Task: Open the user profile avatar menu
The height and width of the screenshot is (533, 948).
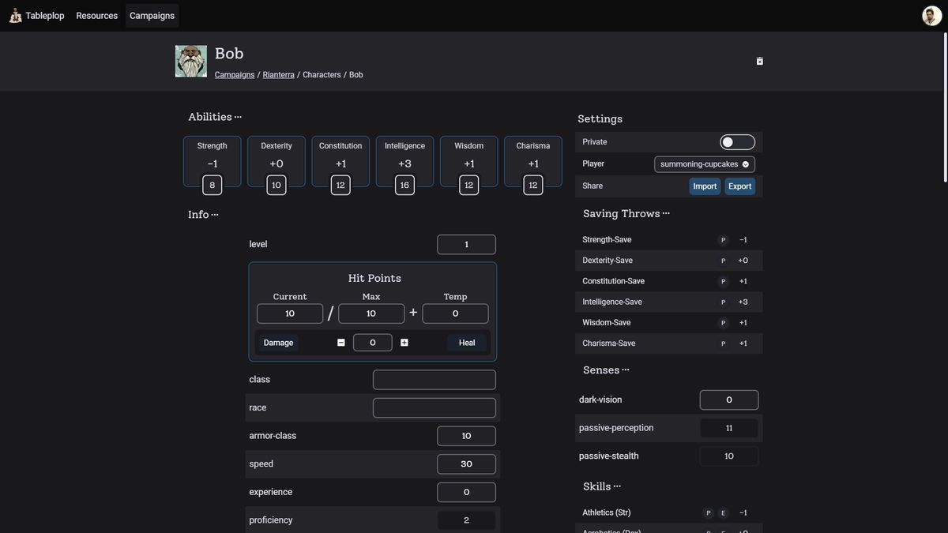Action: click(x=931, y=16)
